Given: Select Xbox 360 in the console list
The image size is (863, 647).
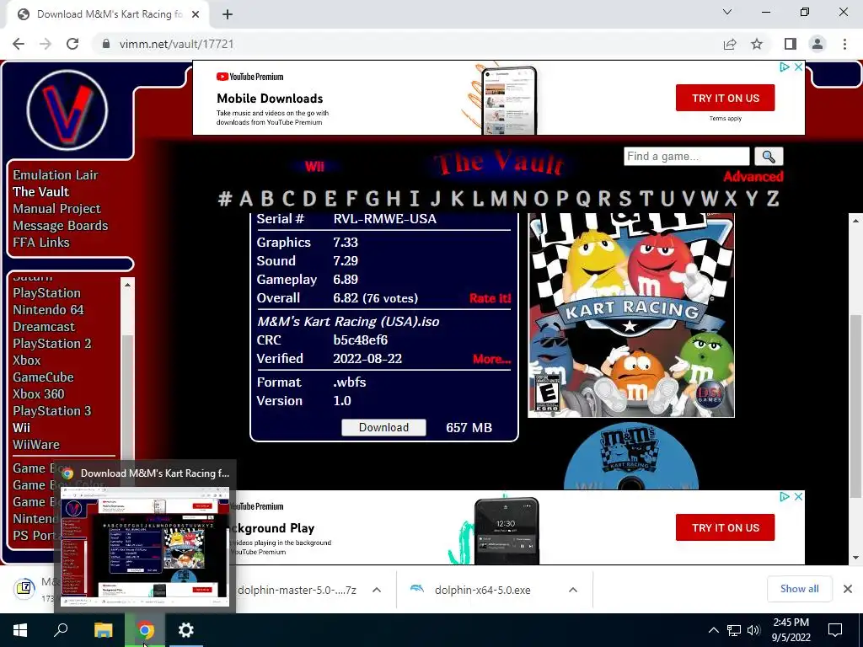Looking at the screenshot, I should [39, 394].
